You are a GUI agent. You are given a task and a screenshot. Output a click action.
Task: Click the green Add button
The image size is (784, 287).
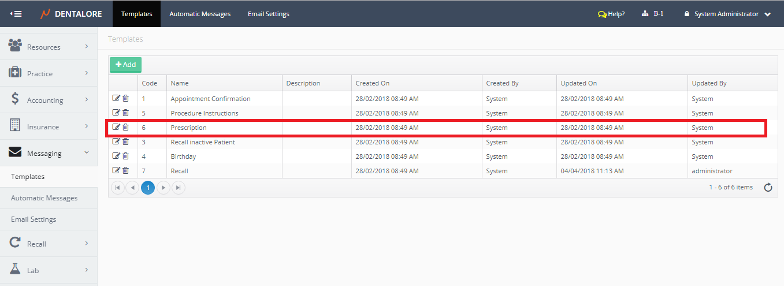tap(125, 65)
